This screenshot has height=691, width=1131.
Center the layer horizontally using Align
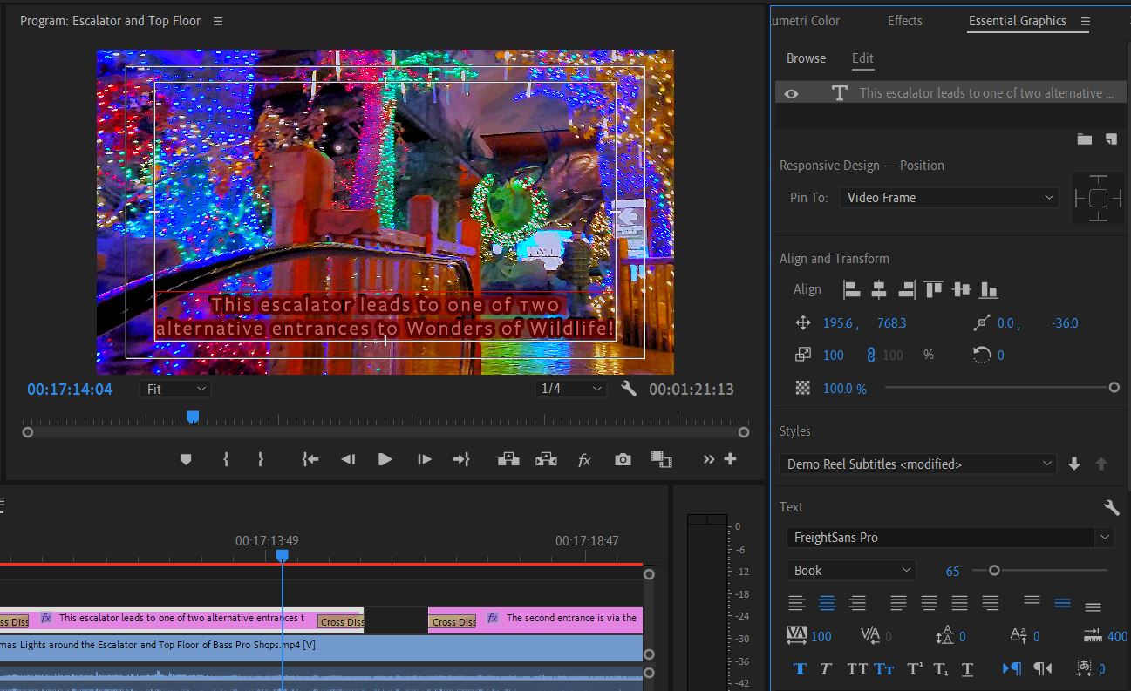click(x=879, y=289)
